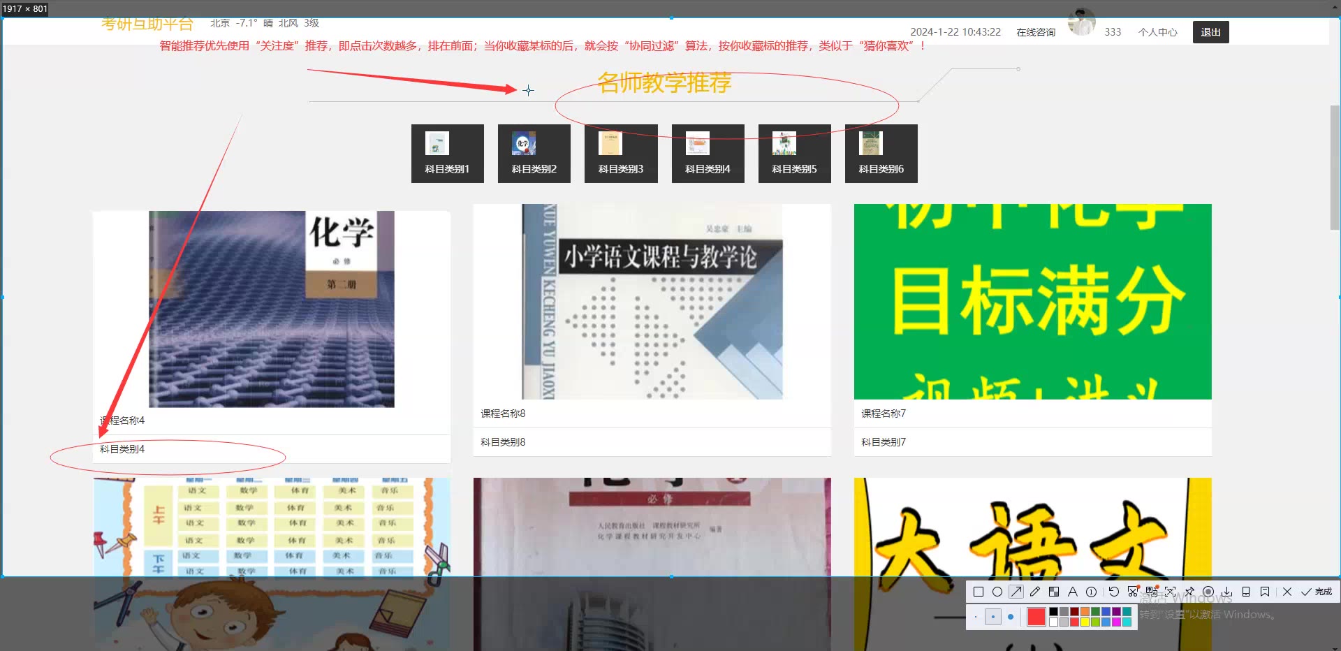Open the timetable course image
Image resolution: width=1341 pixels, height=651 pixels.
click(271, 564)
